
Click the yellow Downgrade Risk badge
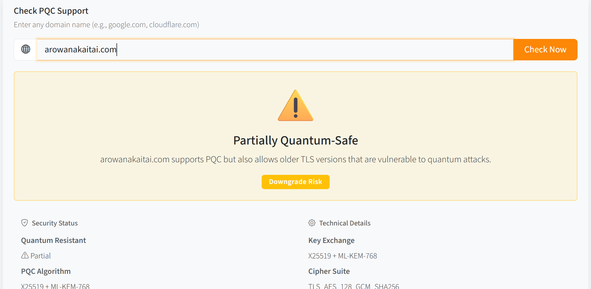[295, 182]
